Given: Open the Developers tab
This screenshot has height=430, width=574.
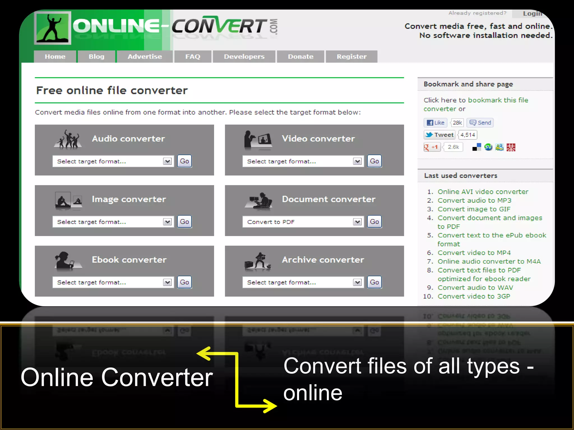Looking at the screenshot, I should [244, 57].
